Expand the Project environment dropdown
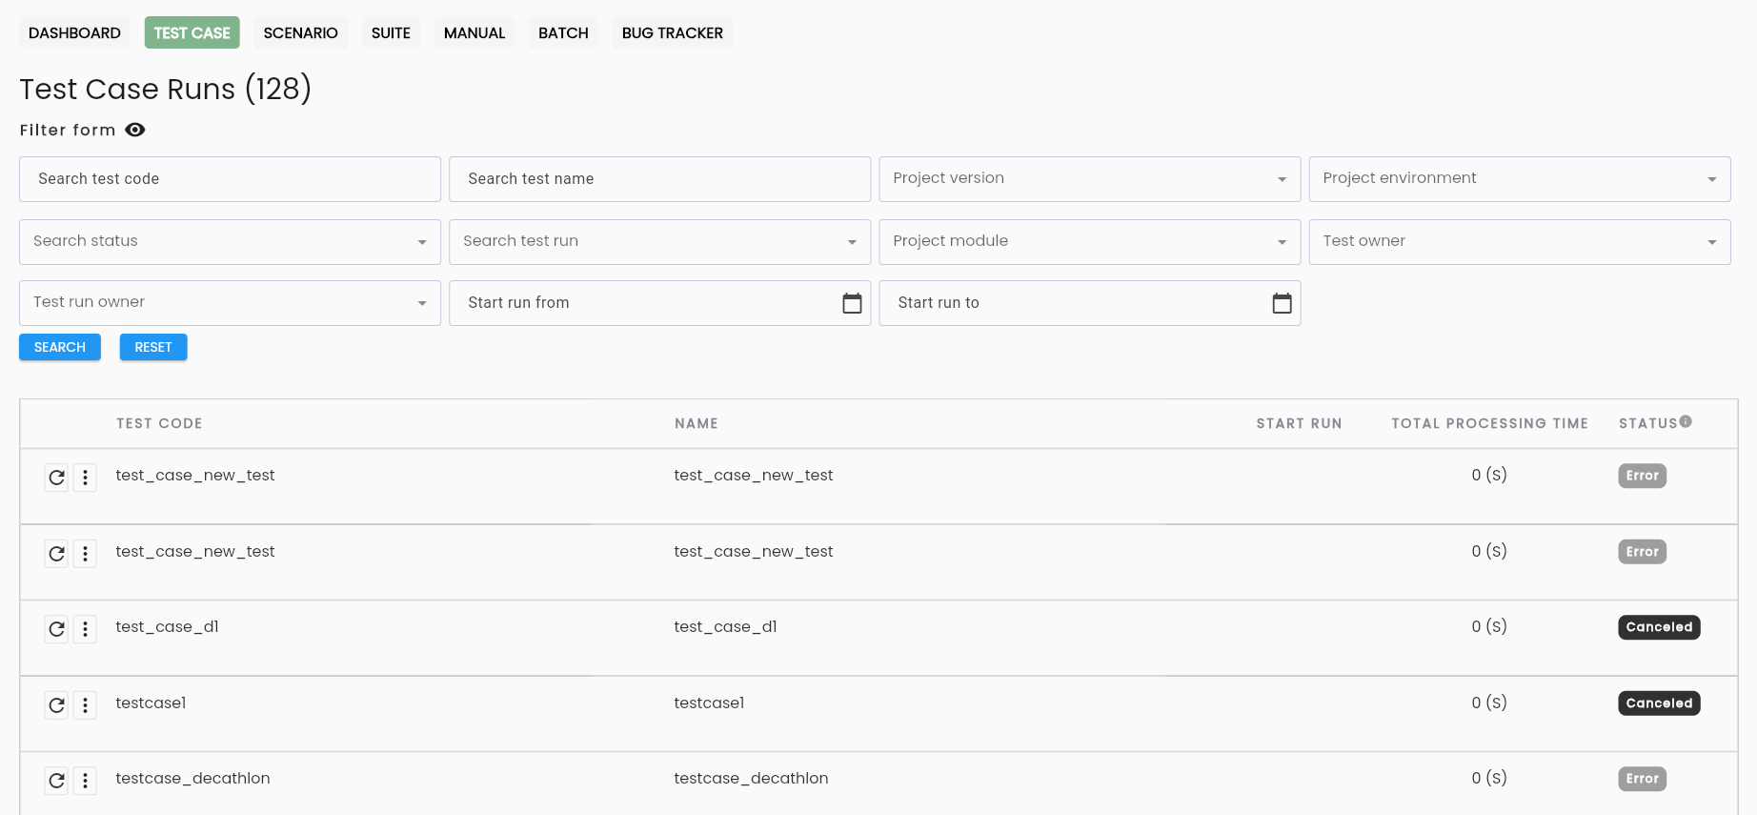 pyautogui.click(x=1520, y=179)
